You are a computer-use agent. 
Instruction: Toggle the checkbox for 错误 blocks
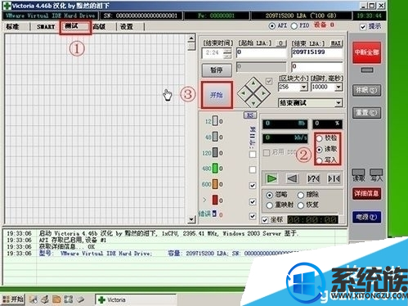pos(253,216)
